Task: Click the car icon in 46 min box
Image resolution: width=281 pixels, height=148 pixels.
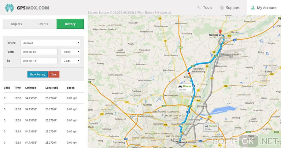Action: tap(206, 126)
